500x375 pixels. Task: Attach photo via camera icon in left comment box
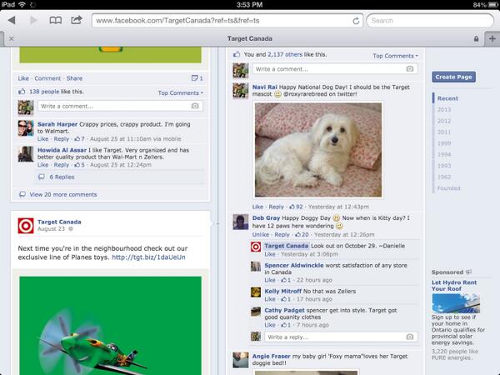click(x=195, y=106)
